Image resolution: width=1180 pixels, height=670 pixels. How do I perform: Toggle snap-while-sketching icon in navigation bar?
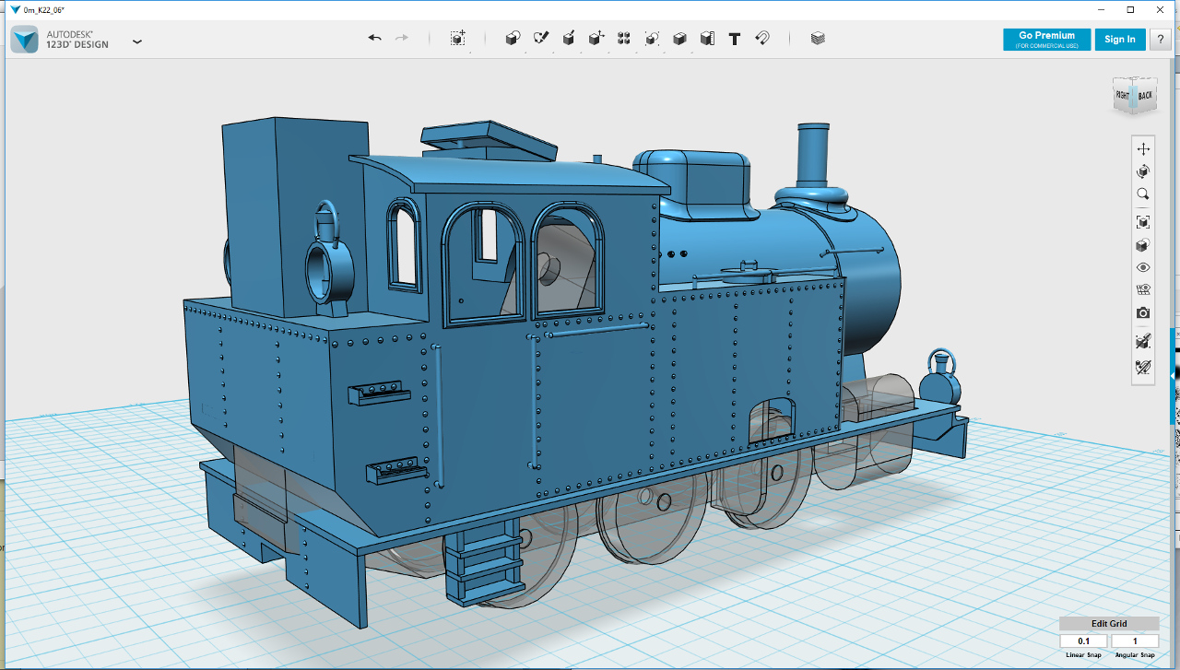[1143, 341]
